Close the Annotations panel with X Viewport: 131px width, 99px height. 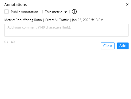coord(127,5)
